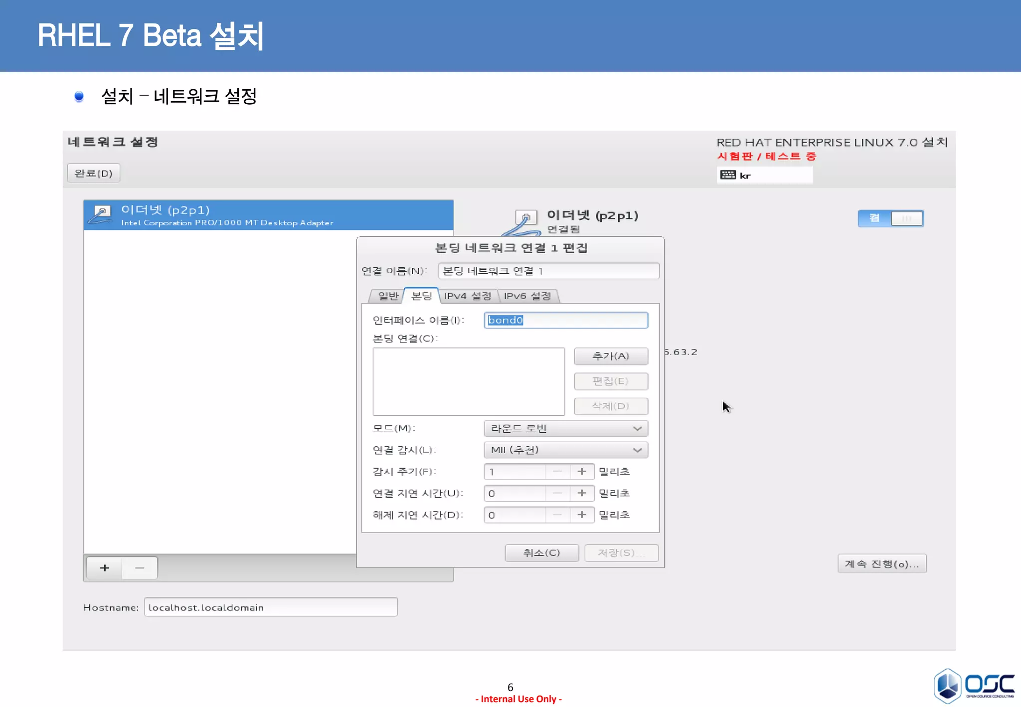Switch to the IPv4 설정 tab
This screenshot has width=1021, height=707.
click(468, 296)
